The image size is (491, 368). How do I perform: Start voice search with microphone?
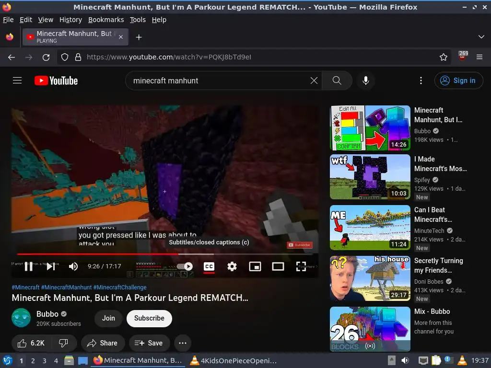tap(365, 80)
